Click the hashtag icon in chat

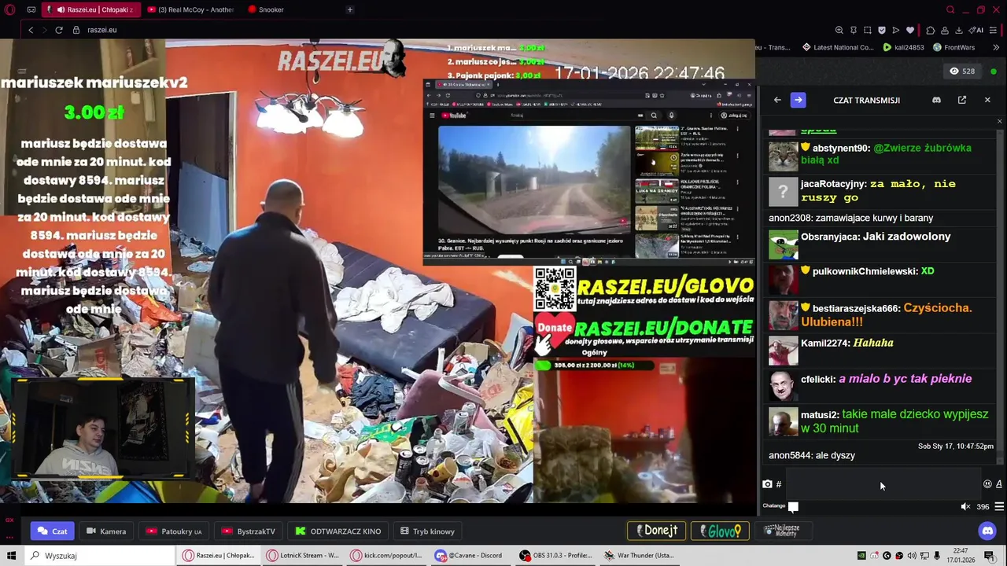coord(779,484)
